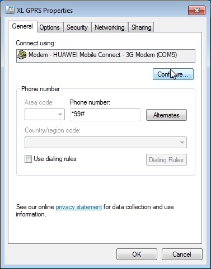Click the Configure button

(x=173, y=74)
